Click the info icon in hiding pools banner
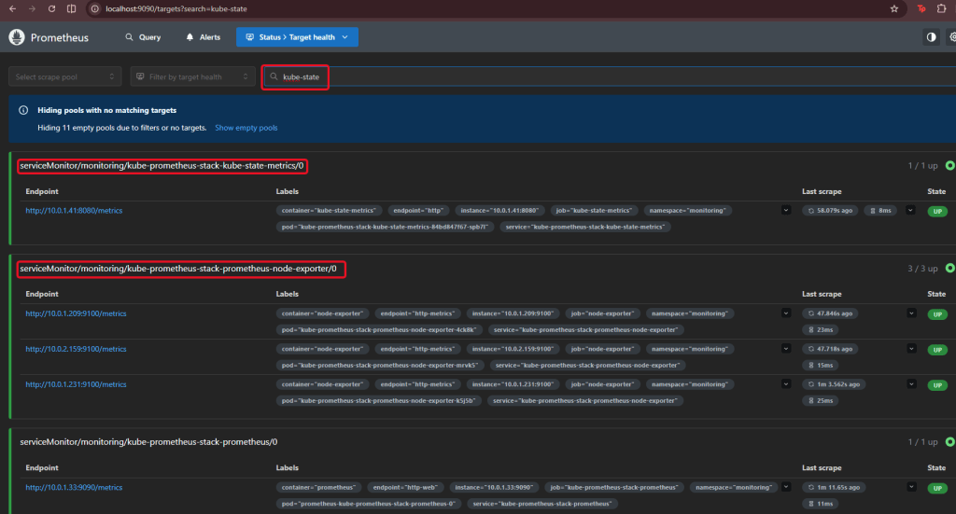The width and height of the screenshot is (956, 514). coord(23,110)
